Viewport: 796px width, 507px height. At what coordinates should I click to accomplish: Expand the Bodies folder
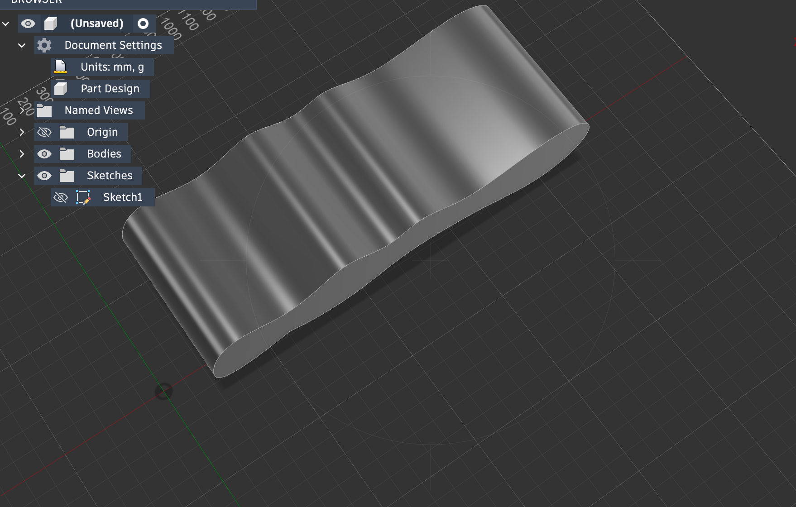click(x=22, y=154)
